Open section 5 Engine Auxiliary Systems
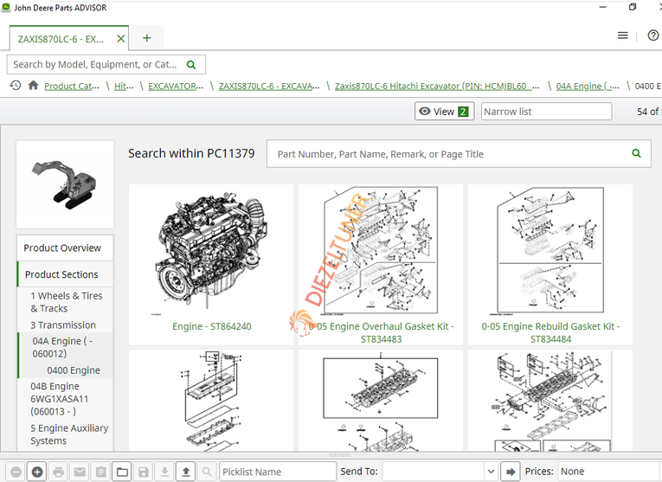This screenshot has height=482, width=662. click(69, 434)
